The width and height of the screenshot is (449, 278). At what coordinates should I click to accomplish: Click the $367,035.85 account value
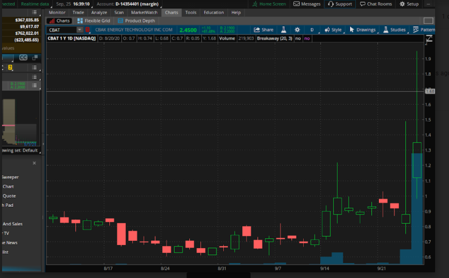click(27, 20)
